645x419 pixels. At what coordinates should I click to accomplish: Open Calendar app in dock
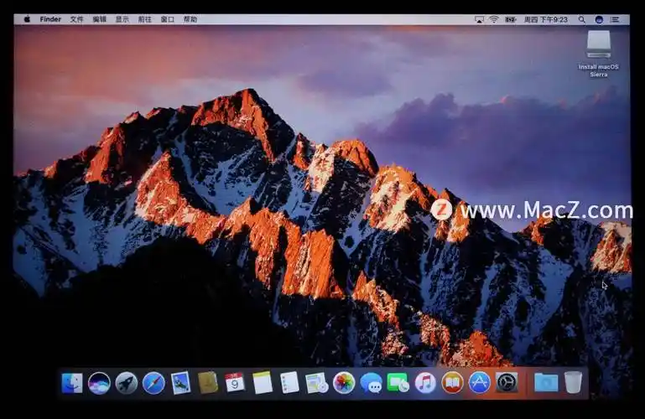point(235,383)
